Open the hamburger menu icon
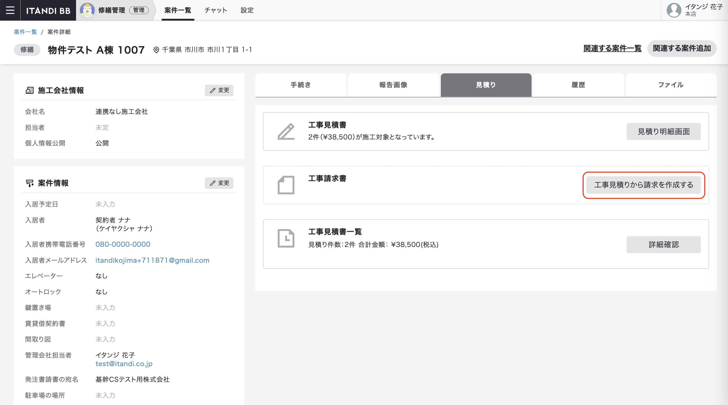 point(10,10)
